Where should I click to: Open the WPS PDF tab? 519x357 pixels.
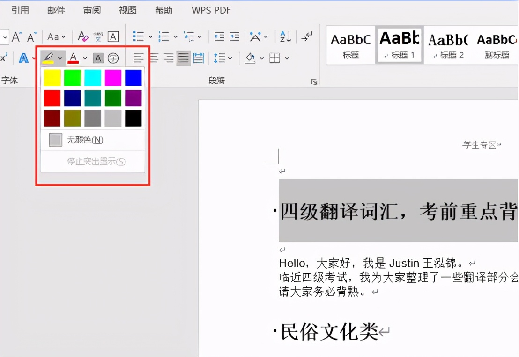click(x=211, y=10)
